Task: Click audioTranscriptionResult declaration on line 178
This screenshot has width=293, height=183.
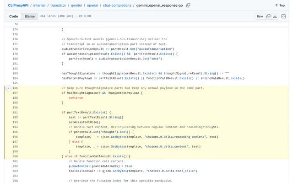Action: (82, 49)
